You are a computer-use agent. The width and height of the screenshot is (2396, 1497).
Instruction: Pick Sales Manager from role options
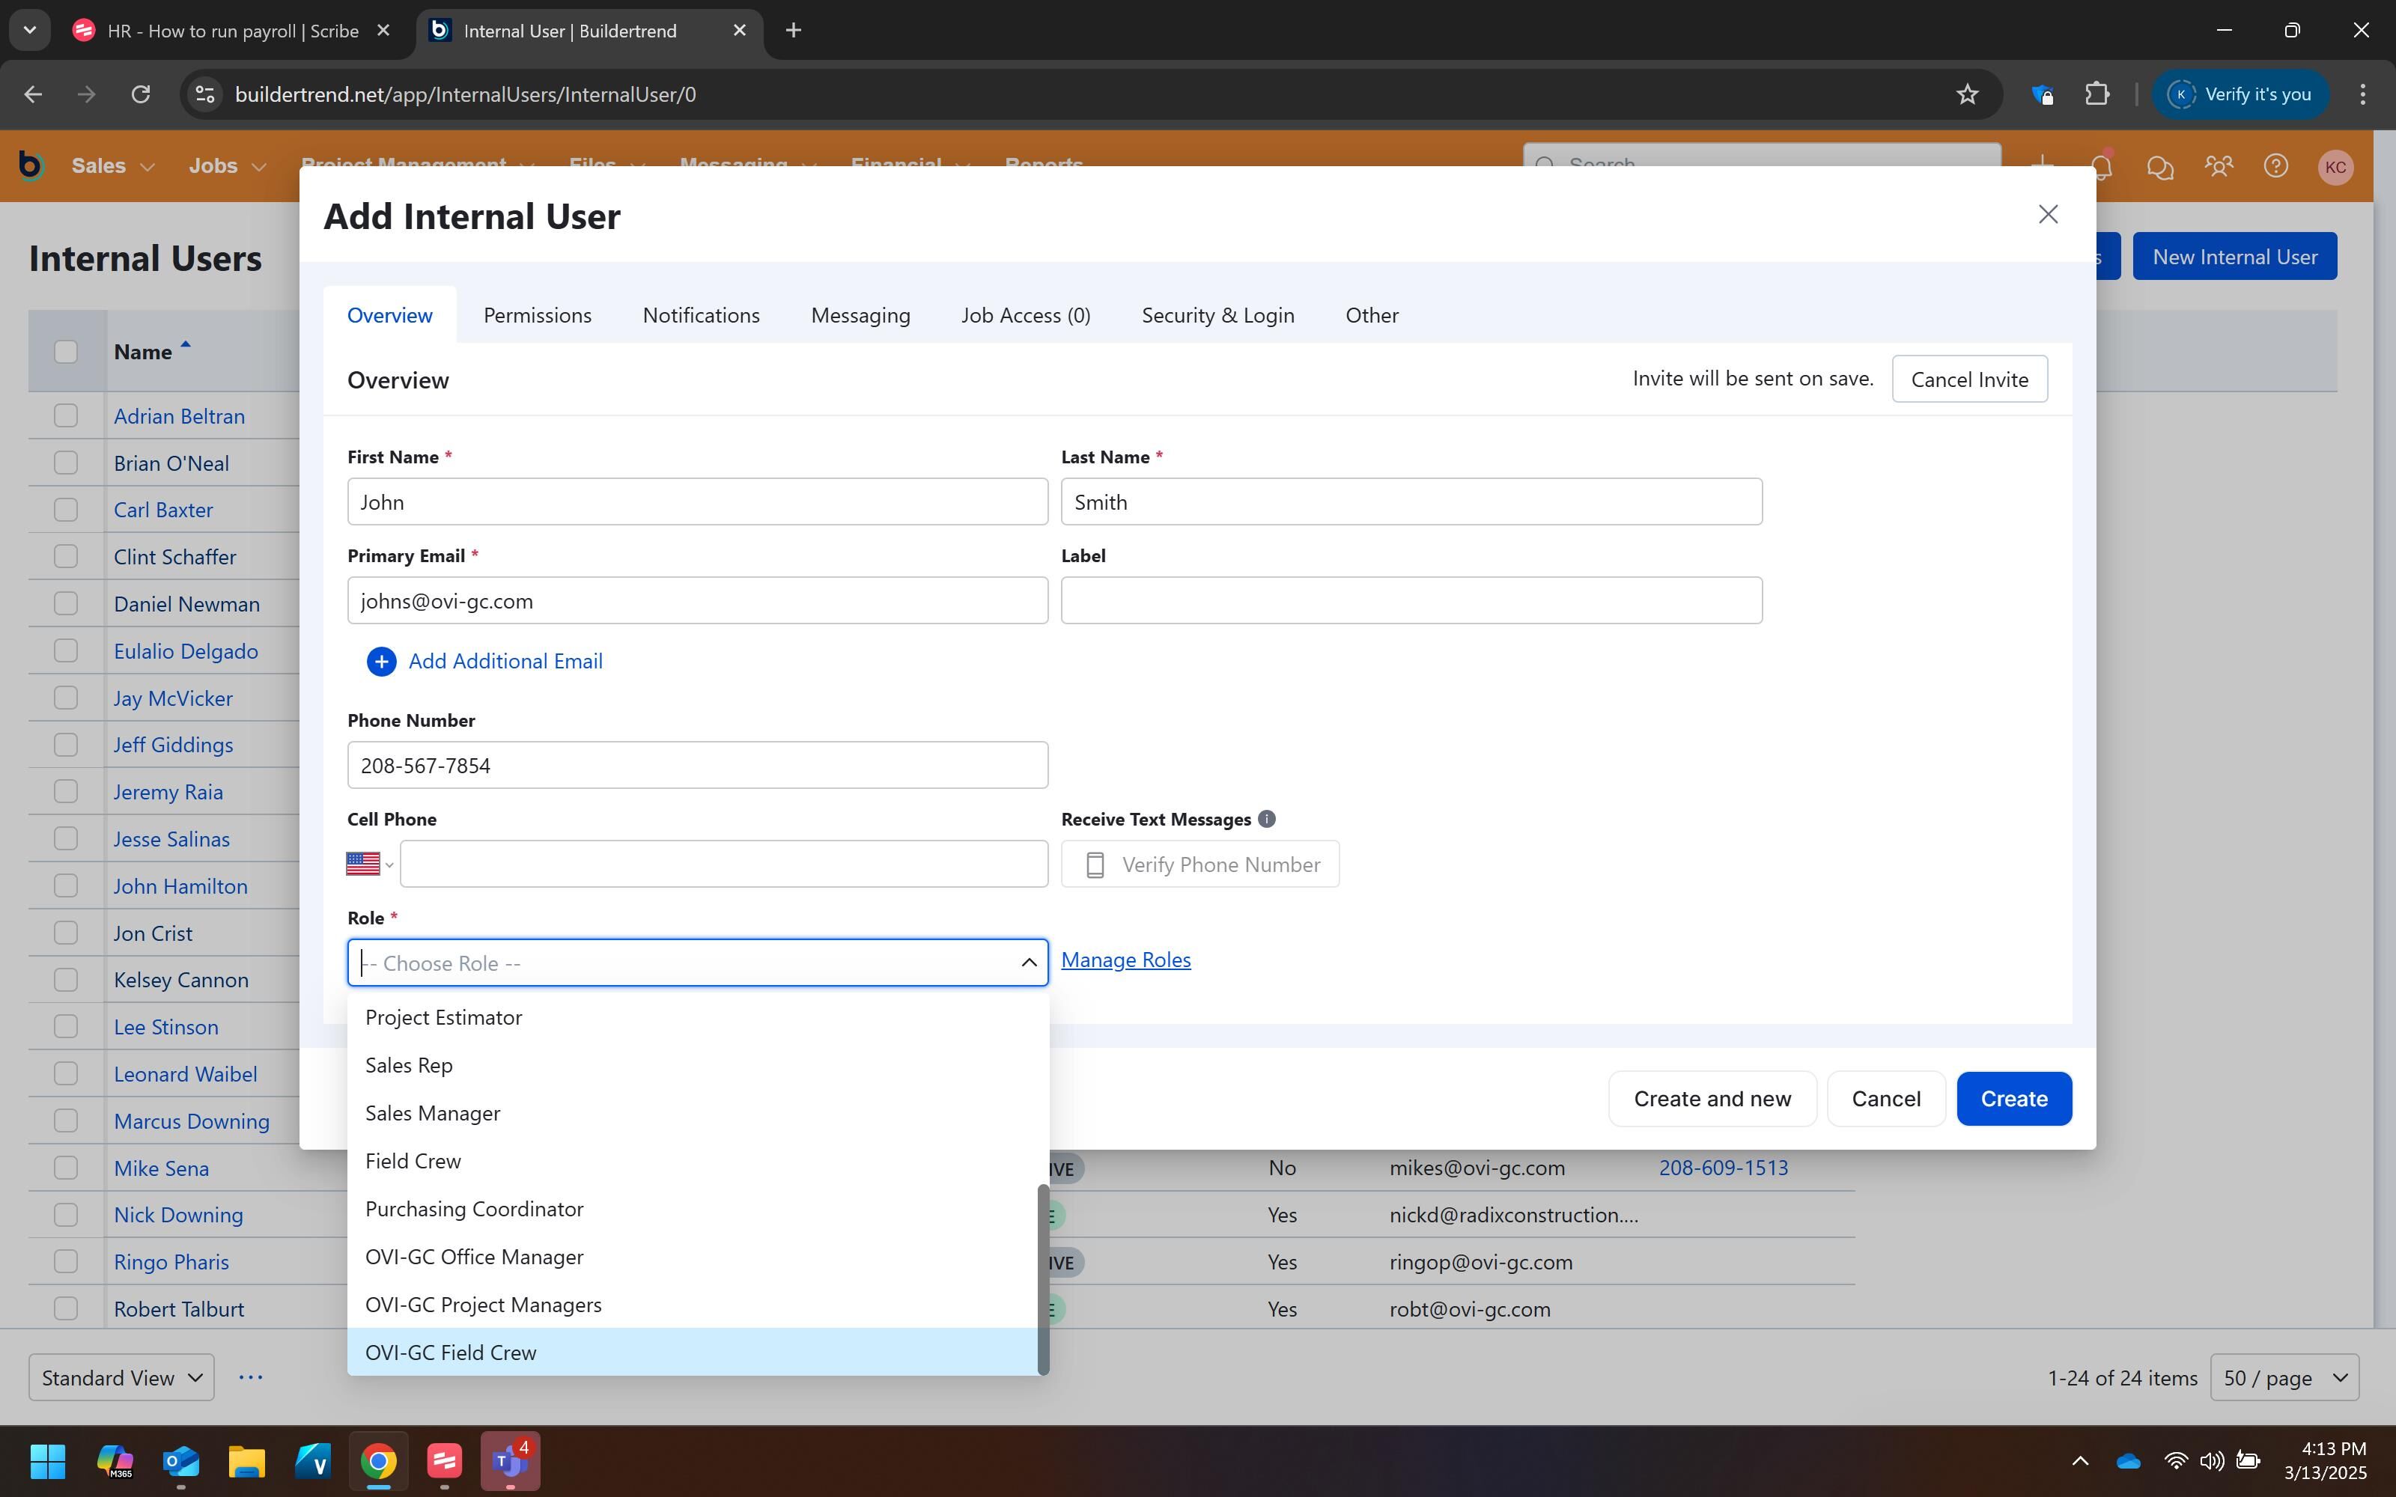coord(693,1114)
